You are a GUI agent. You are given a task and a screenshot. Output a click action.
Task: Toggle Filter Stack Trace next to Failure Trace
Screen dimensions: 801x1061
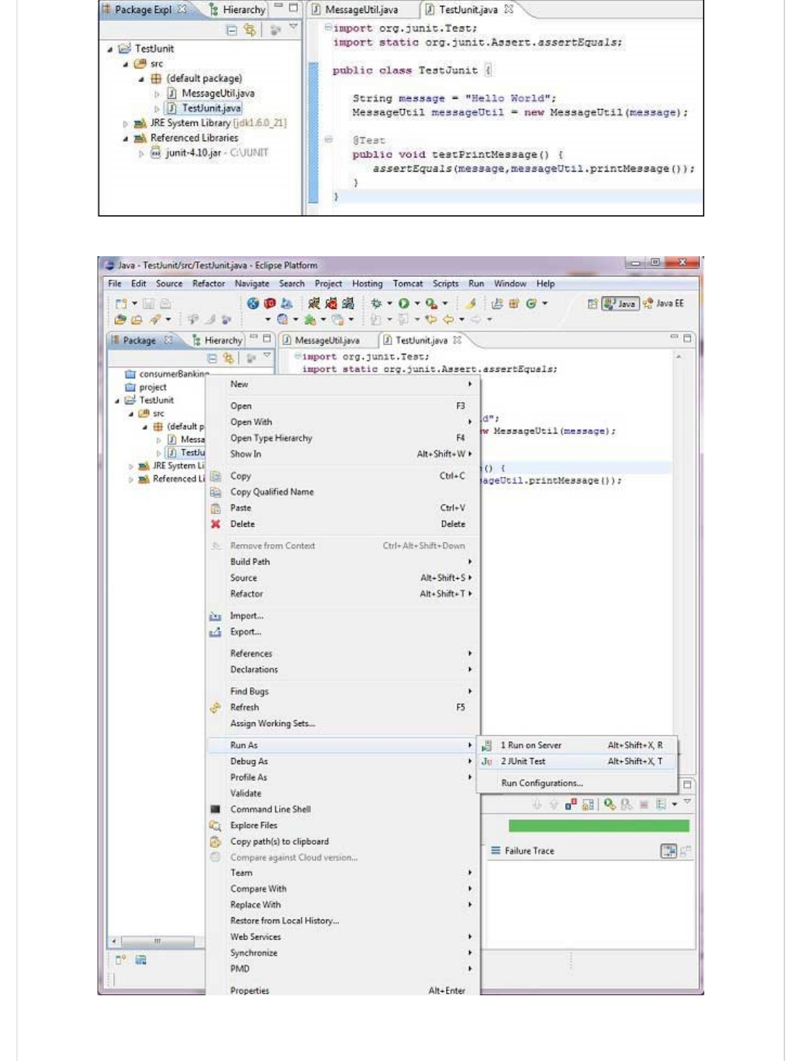point(669,852)
